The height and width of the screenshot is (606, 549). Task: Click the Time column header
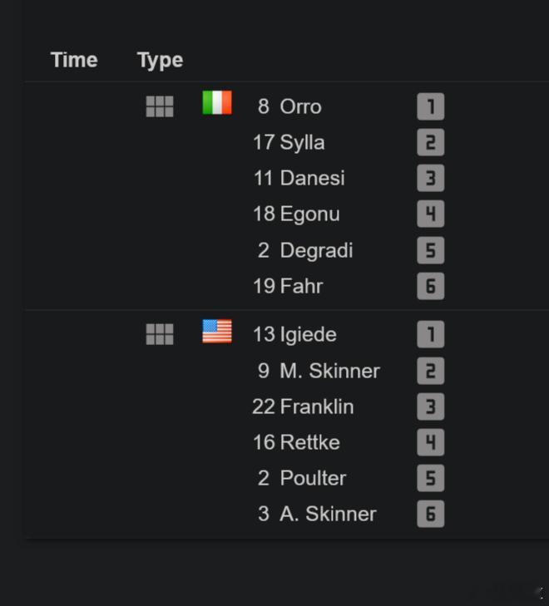tap(74, 60)
